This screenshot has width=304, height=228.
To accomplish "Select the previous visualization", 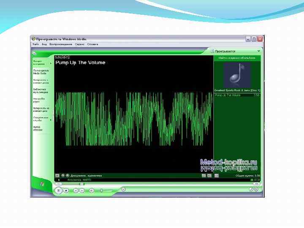I will pyautogui.click(x=63, y=176).
